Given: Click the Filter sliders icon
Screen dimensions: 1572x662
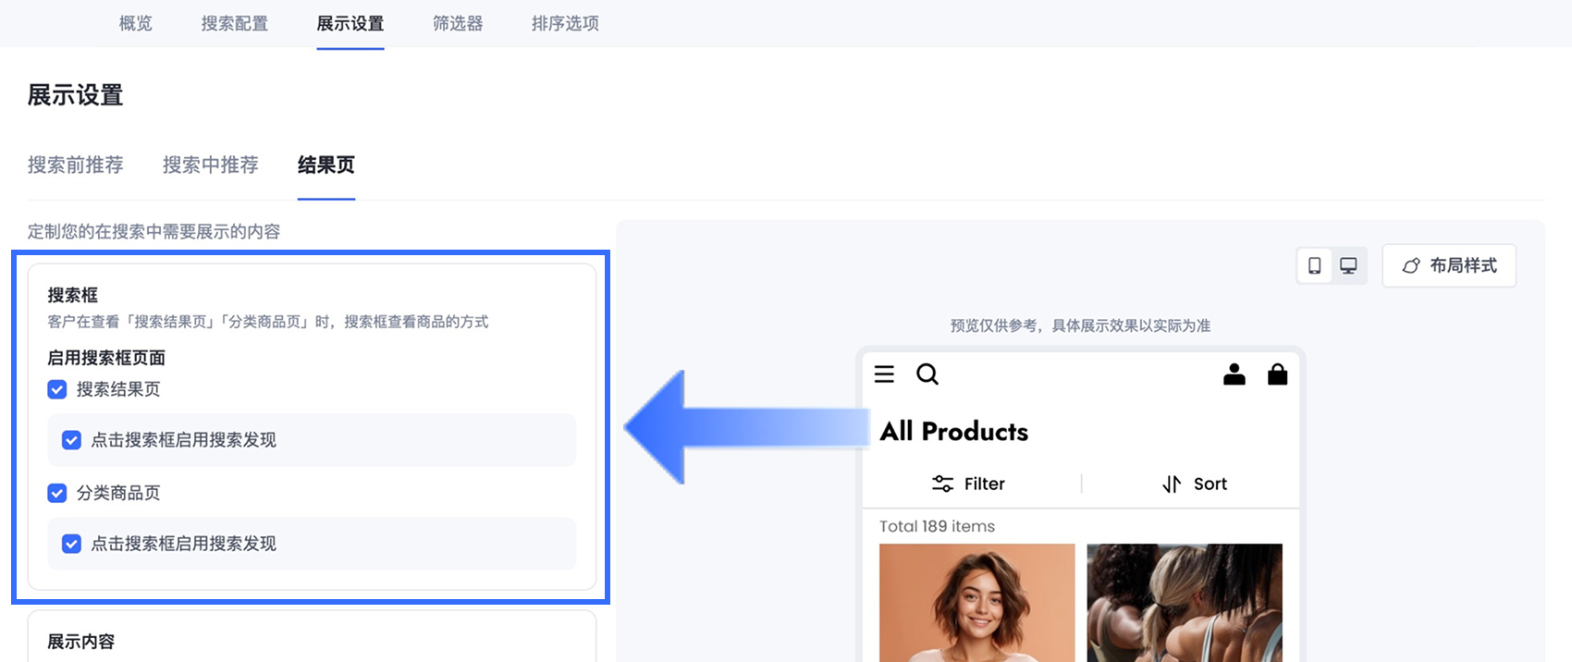Looking at the screenshot, I should click(x=942, y=484).
